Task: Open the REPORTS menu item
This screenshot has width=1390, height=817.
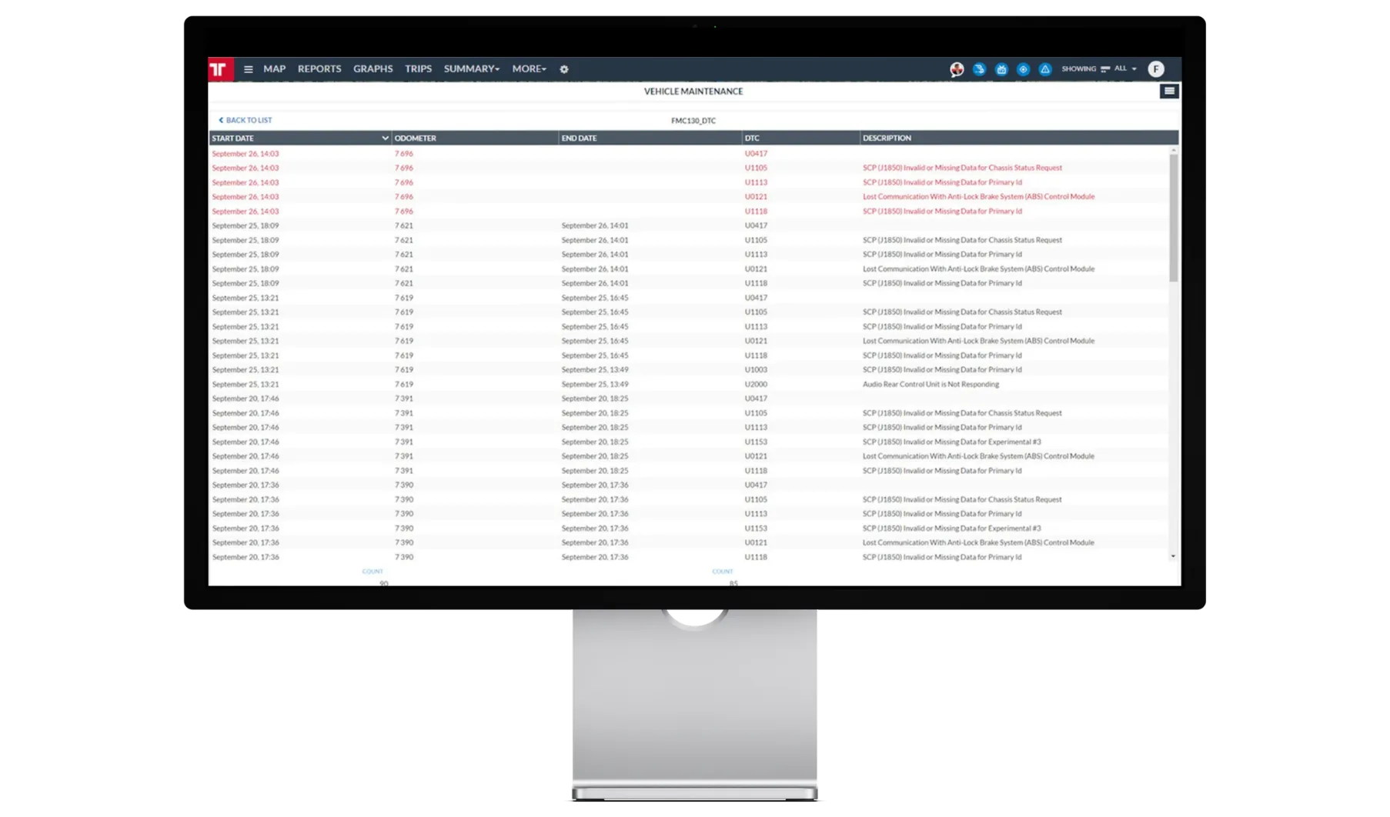Action: [319, 69]
